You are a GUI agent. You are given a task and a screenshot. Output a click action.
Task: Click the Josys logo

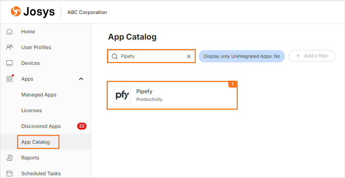pyautogui.click(x=33, y=12)
